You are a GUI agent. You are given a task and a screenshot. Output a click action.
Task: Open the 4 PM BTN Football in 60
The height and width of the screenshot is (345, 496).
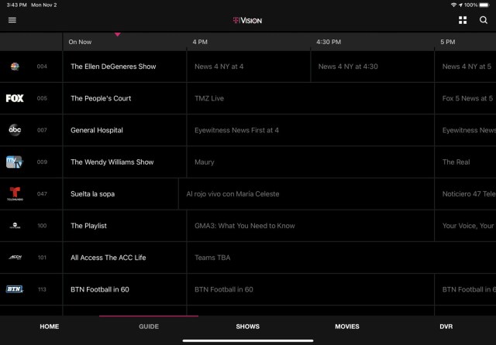click(311, 289)
